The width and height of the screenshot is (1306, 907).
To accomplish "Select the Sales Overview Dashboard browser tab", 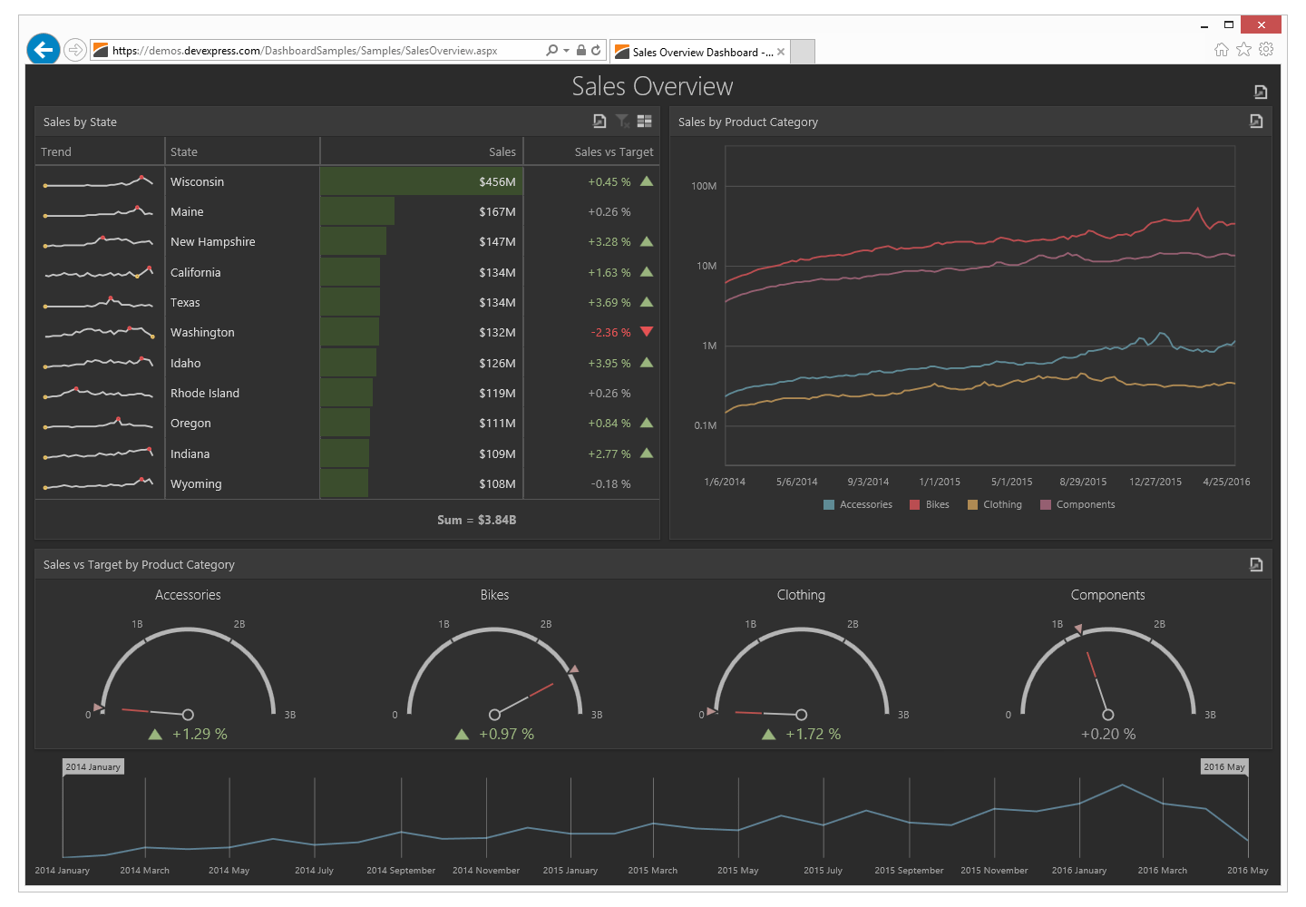I will coord(700,52).
